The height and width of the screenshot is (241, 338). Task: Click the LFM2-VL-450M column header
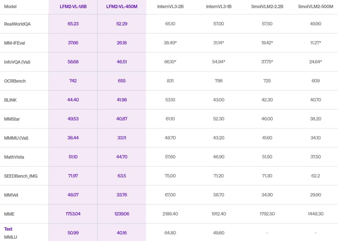click(122, 7)
